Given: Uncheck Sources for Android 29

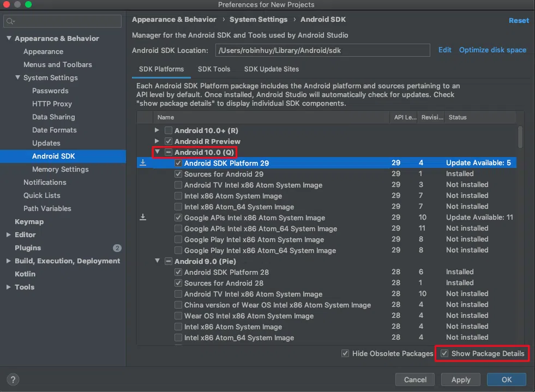Looking at the screenshot, I should (178, 174).
